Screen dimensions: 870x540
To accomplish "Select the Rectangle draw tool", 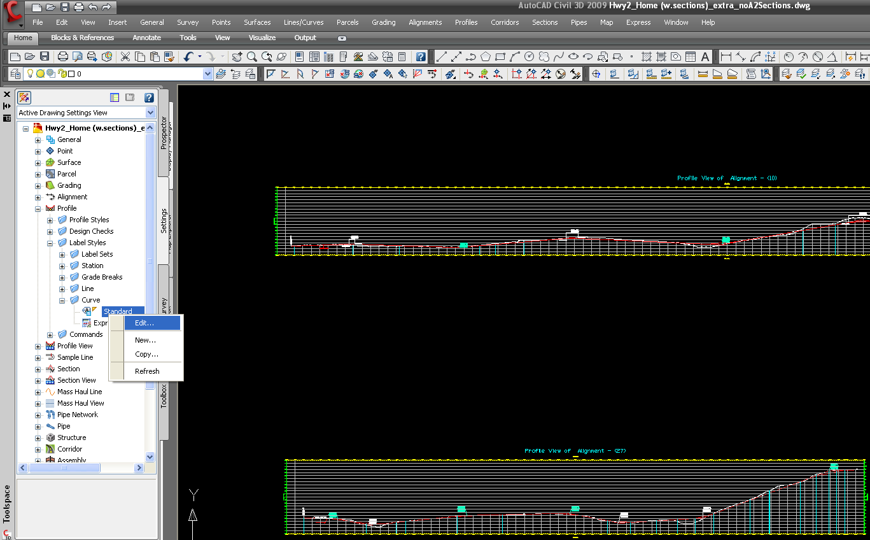I will 500,57.
